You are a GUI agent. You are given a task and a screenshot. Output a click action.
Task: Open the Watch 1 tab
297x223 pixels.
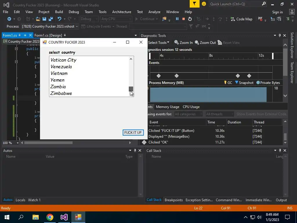[x=34, y=200]
